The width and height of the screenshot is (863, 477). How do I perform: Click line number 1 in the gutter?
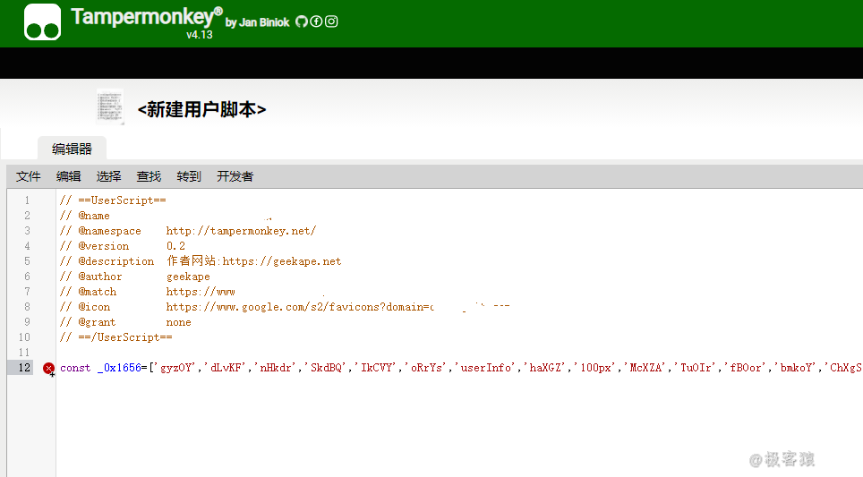click(27, 200)
